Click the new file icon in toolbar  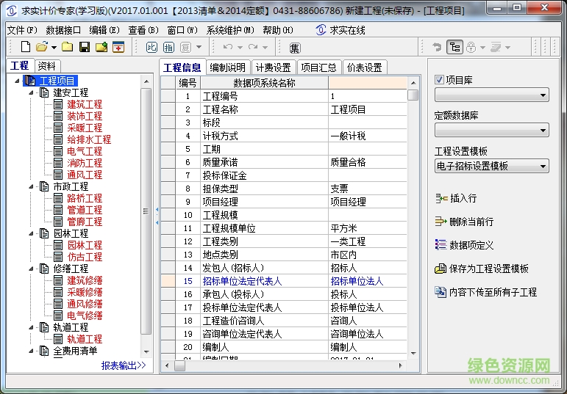point(26,47)
